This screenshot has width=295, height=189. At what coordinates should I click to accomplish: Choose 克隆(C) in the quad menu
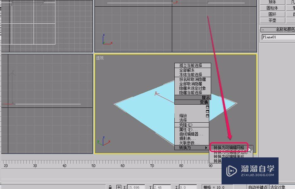coord(192,125)
